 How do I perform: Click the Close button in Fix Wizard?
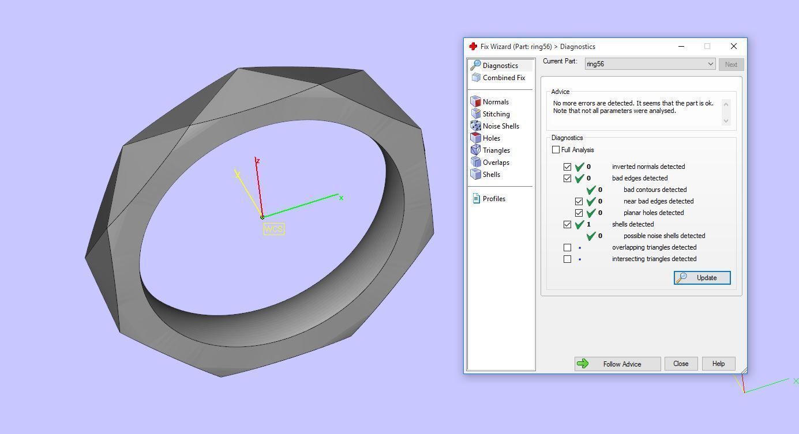[681, 364]
